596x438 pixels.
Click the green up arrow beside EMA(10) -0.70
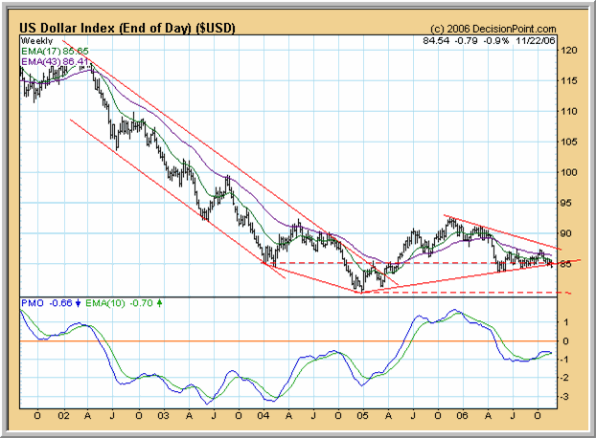click(x=159, y=303)
